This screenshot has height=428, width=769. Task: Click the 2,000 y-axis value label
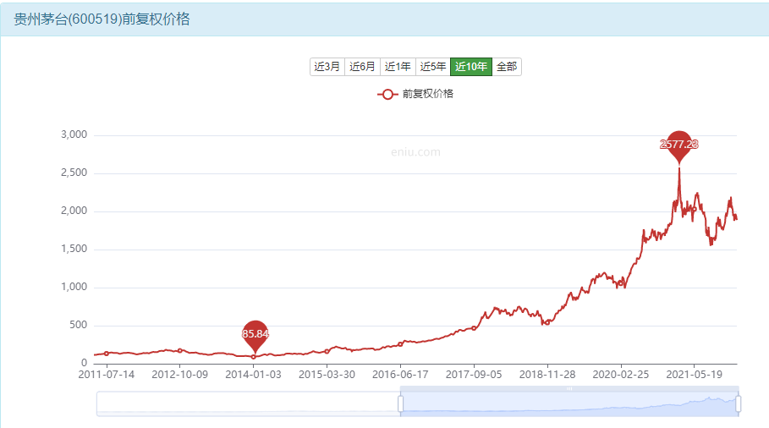(74, 211)
